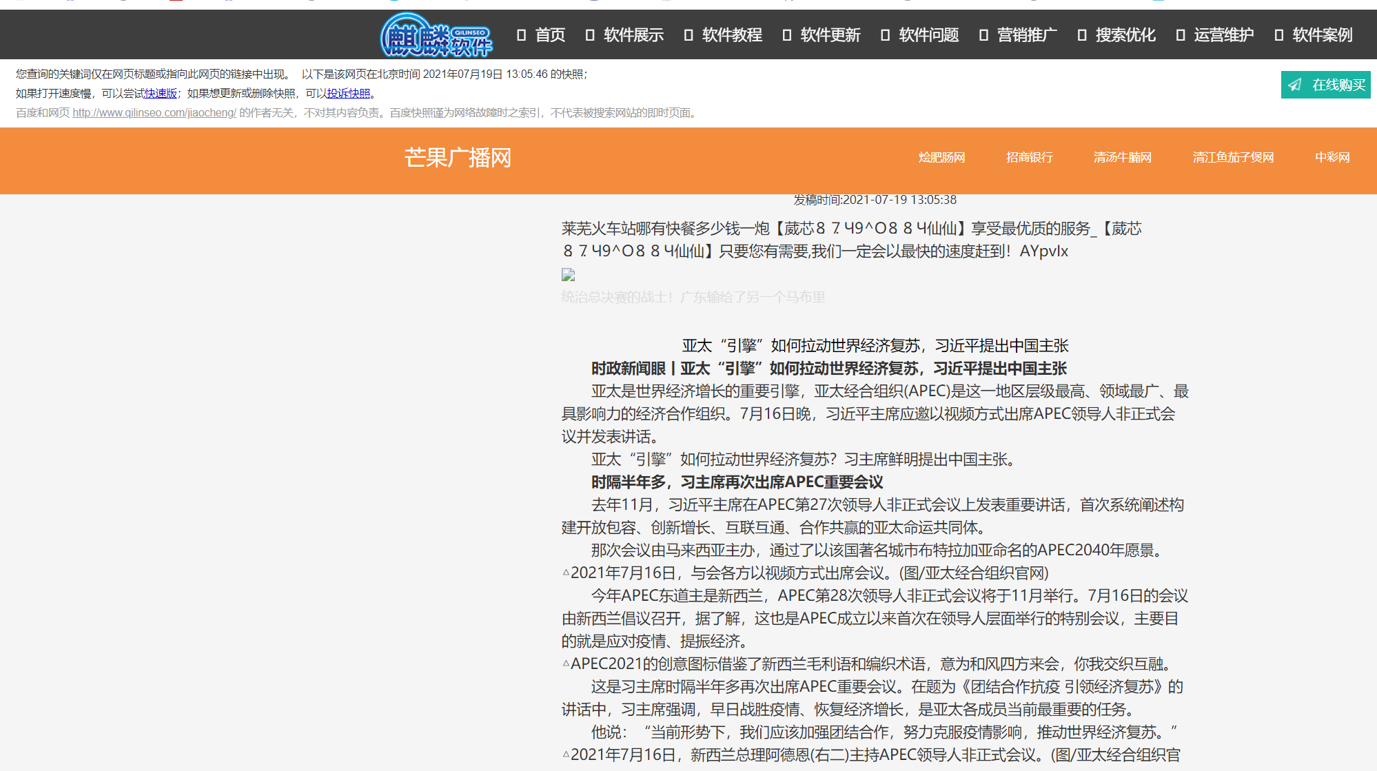Click the 招商银行 link in orange header
The width and height of the screenshot is (1377, 771).
pos(1028,157)
